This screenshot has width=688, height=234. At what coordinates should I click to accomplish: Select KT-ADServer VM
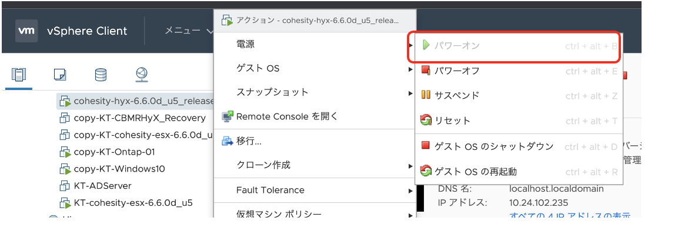[x=103, y=186]
